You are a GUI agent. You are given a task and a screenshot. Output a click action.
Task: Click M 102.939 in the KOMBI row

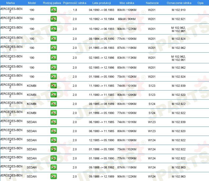179,86
